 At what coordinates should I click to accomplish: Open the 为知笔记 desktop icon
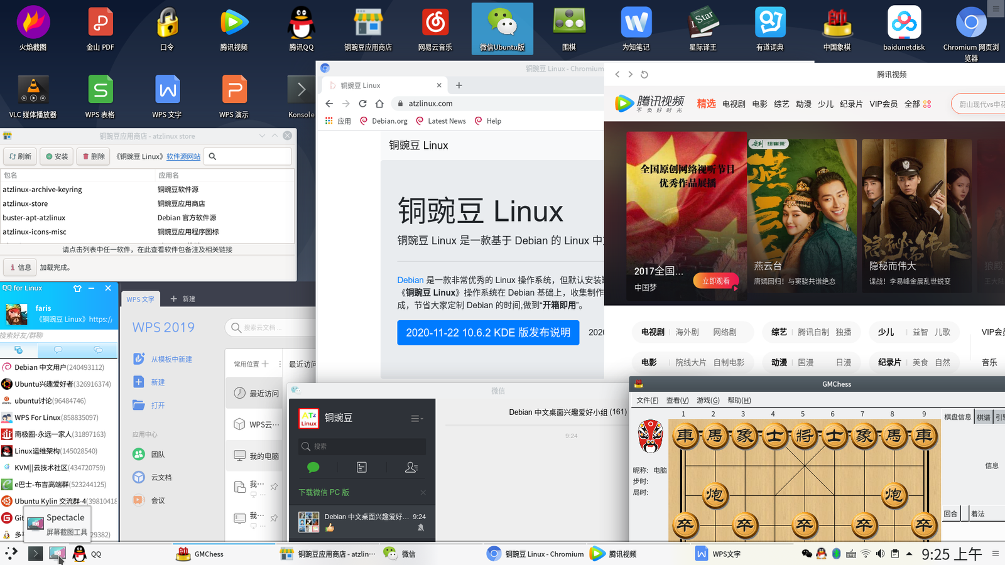(636, 28)
